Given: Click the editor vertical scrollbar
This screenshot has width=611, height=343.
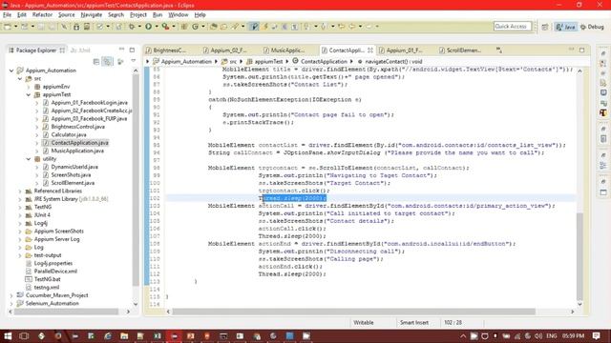Looking at the screenshot, I should point(579,256).
